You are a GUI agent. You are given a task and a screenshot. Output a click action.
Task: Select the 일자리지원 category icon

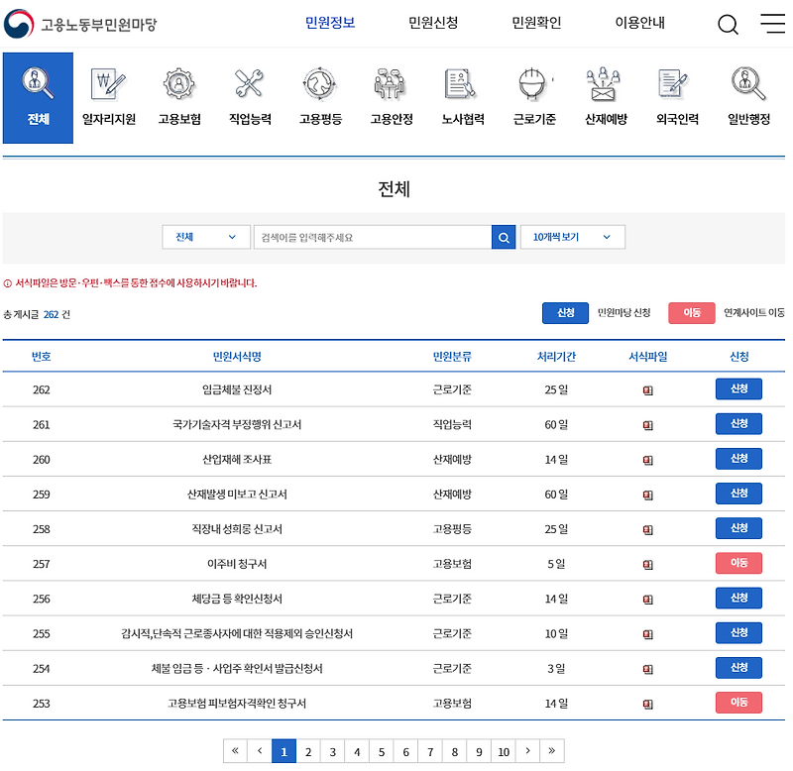coord(109,96)
